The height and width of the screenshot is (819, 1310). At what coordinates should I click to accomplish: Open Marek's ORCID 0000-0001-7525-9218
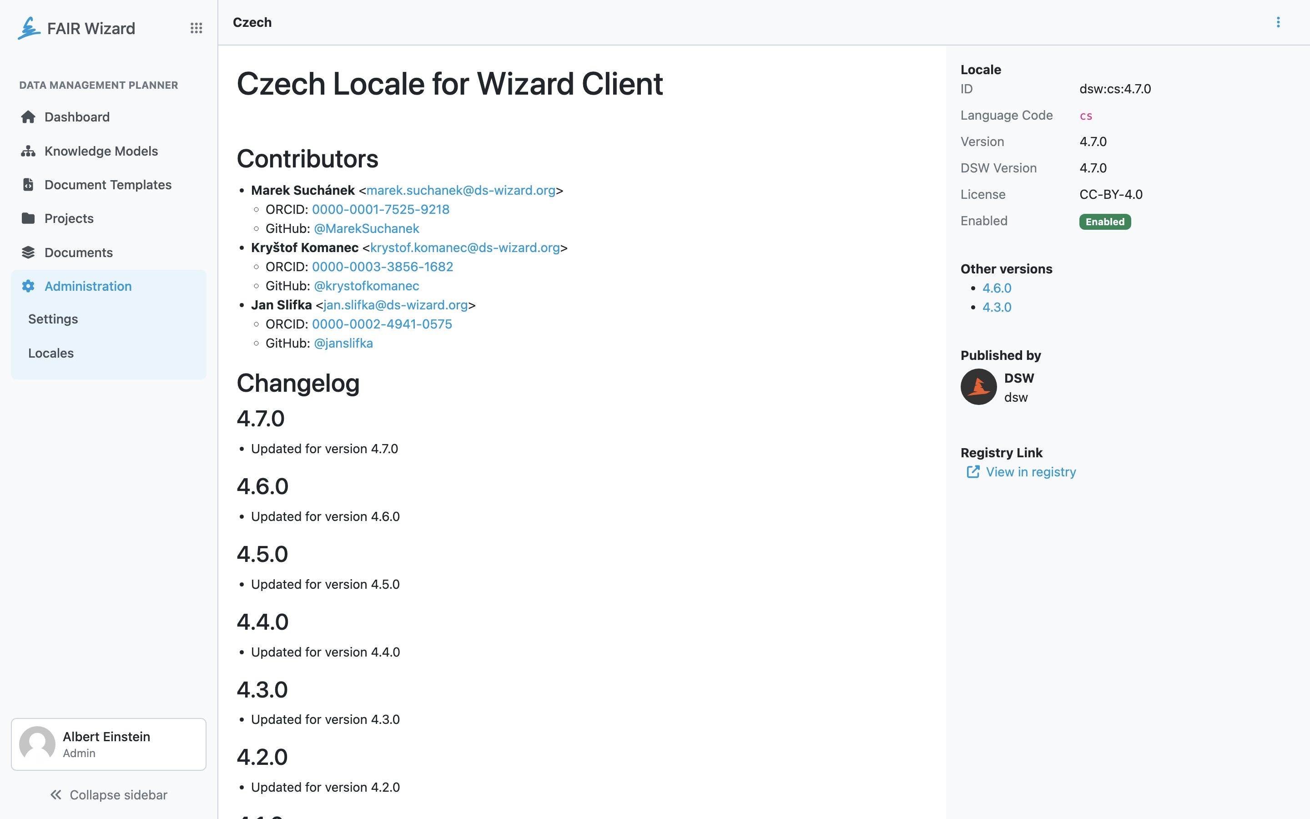(381, 209)
